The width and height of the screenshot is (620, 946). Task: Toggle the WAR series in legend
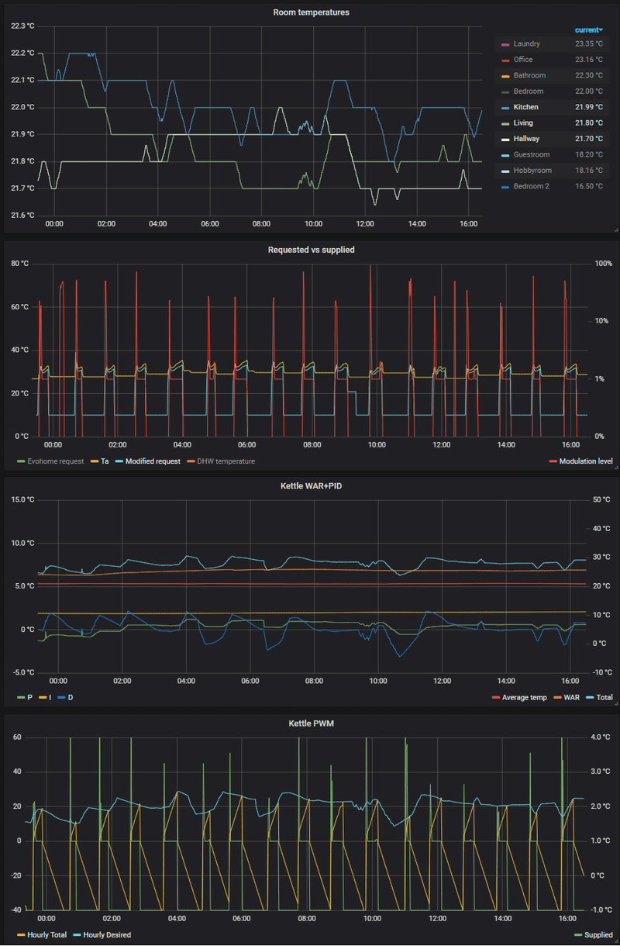(571, 697)
